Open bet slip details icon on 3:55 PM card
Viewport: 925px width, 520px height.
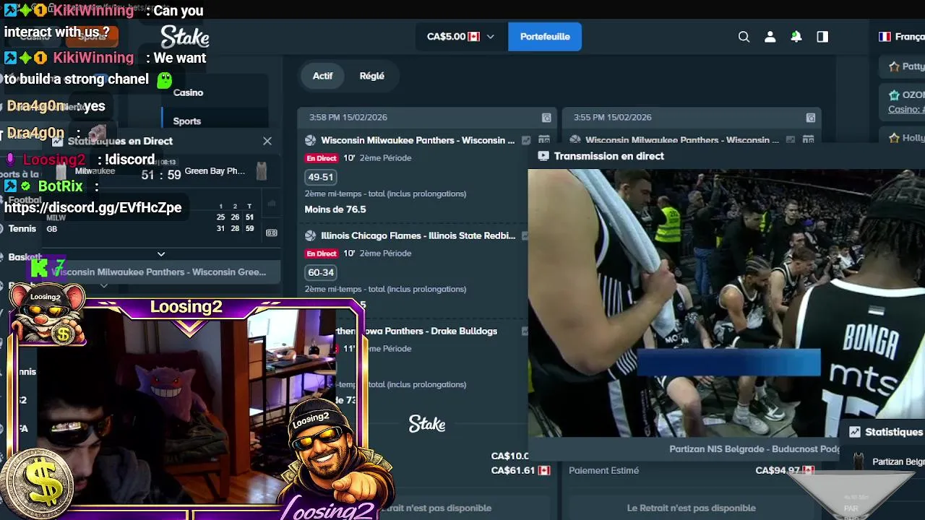point(811,118)
